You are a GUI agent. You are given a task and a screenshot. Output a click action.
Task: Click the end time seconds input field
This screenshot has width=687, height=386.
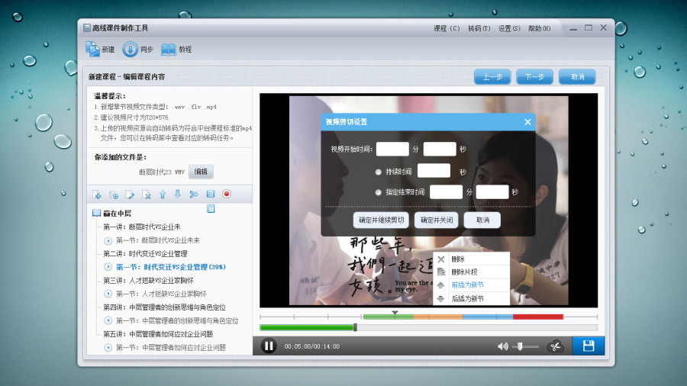492,191
